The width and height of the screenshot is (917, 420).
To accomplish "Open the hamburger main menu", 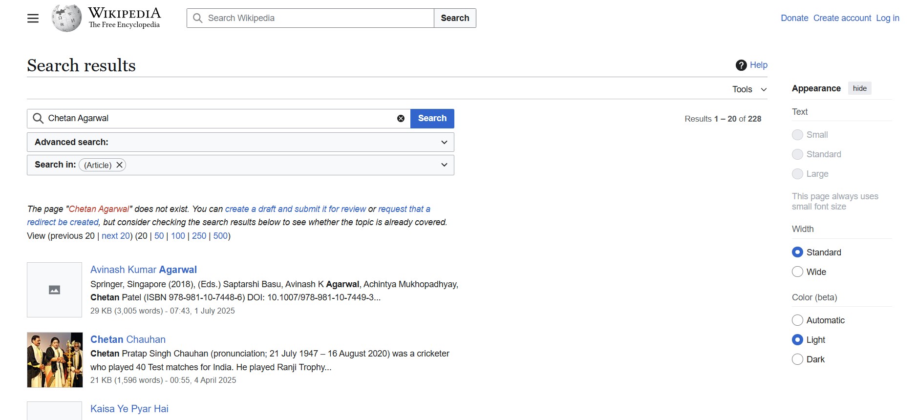I will 33,19.
